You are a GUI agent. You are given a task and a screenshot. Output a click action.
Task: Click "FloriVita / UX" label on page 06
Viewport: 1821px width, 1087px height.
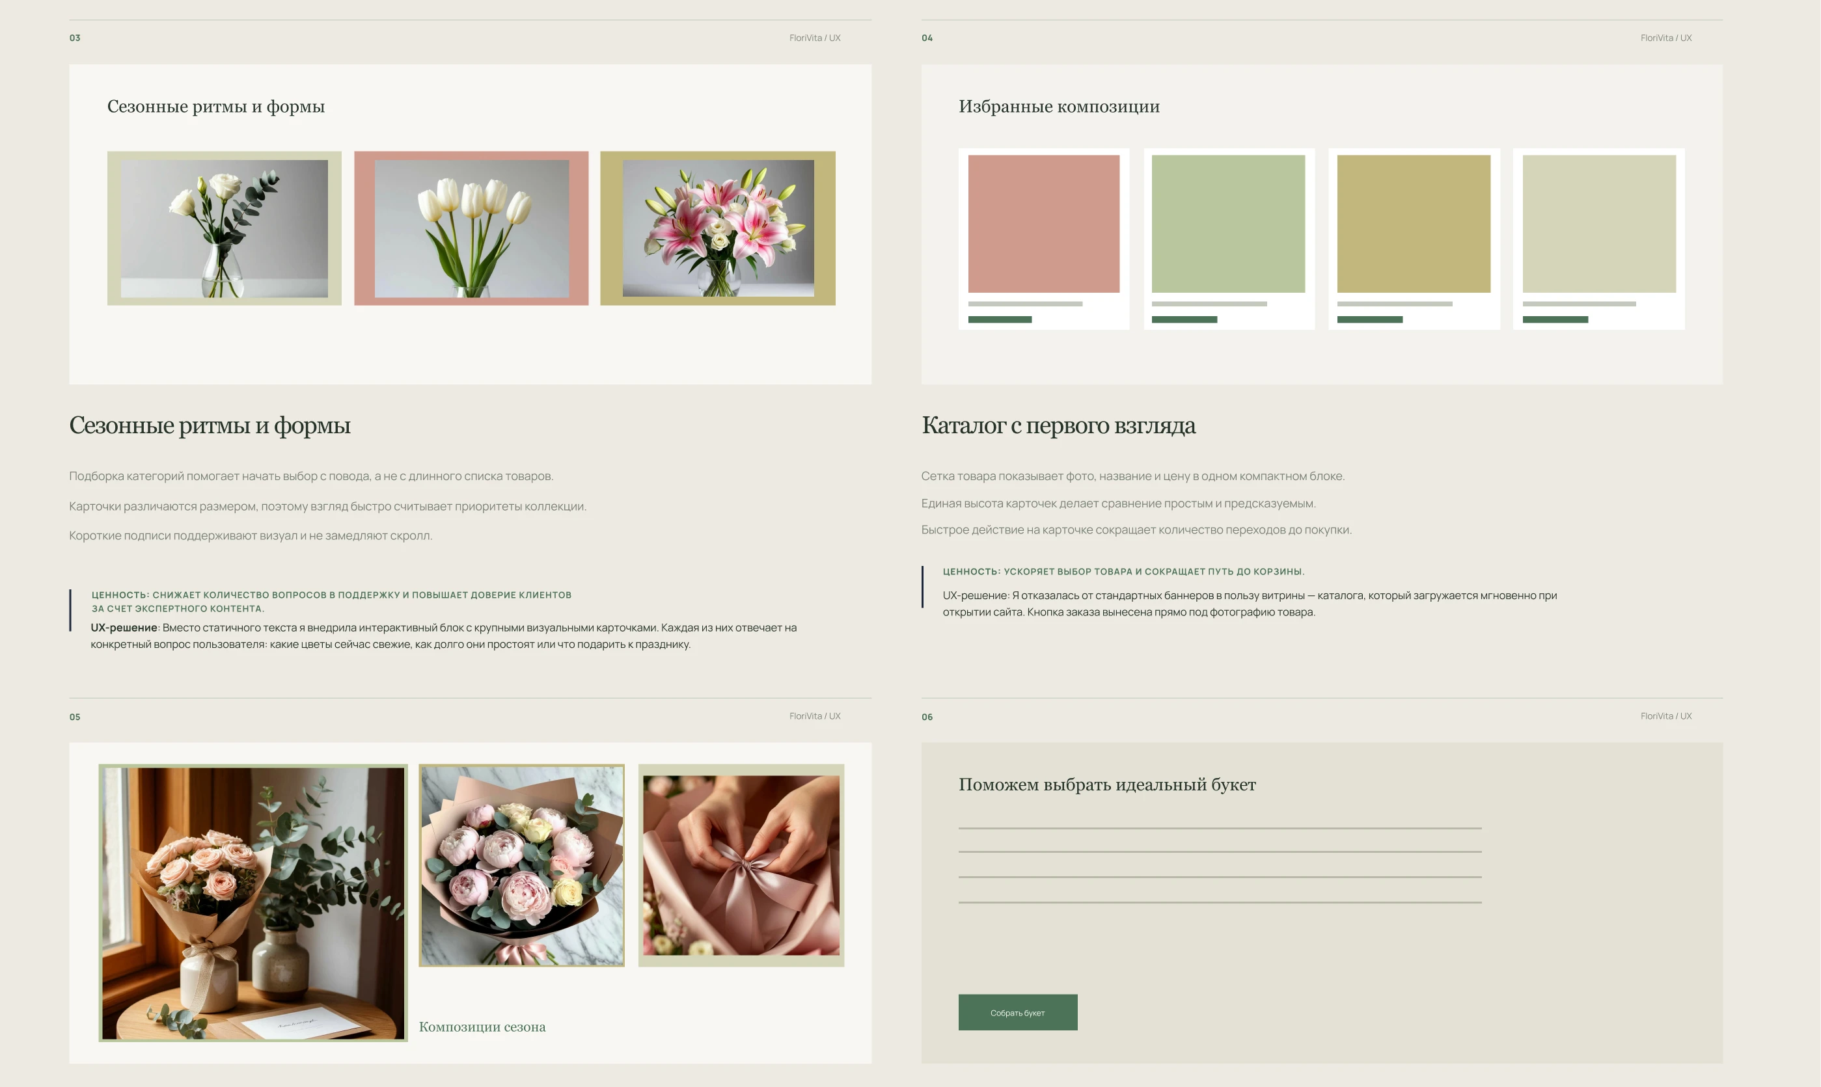pos(1666,716)
